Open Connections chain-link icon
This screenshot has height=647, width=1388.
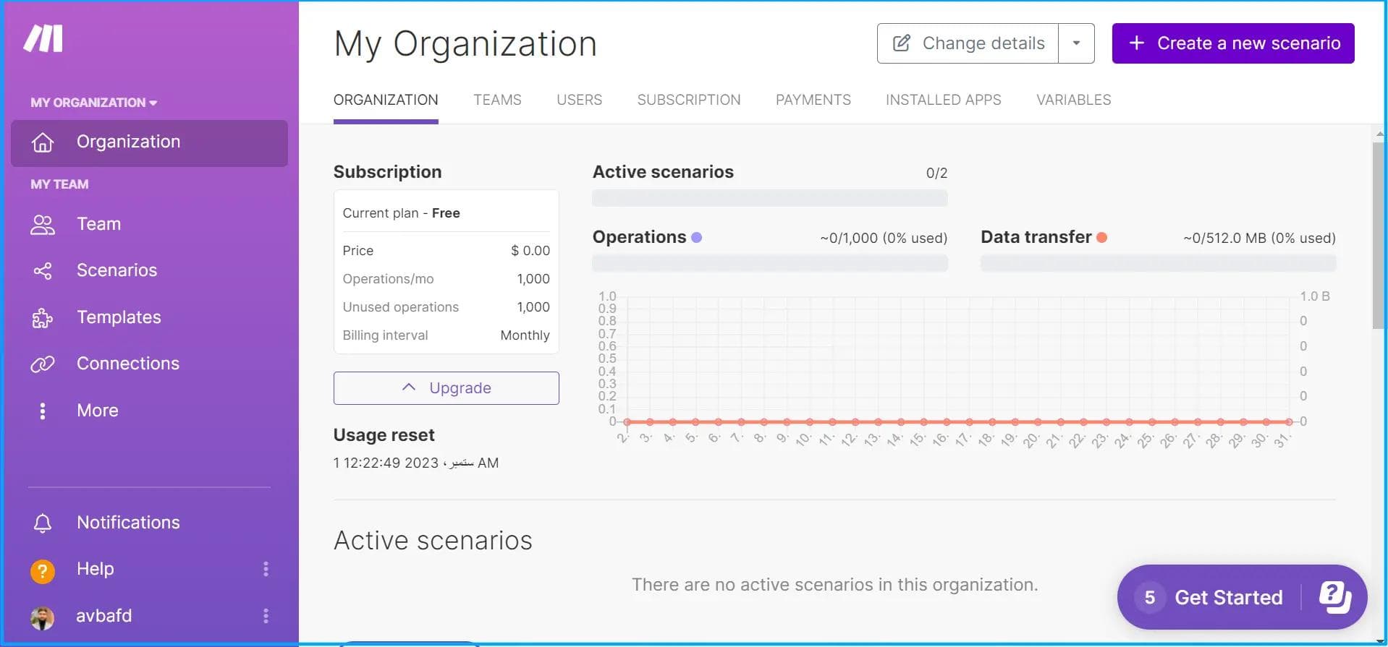pyautogui.click(x=43, y=364)
